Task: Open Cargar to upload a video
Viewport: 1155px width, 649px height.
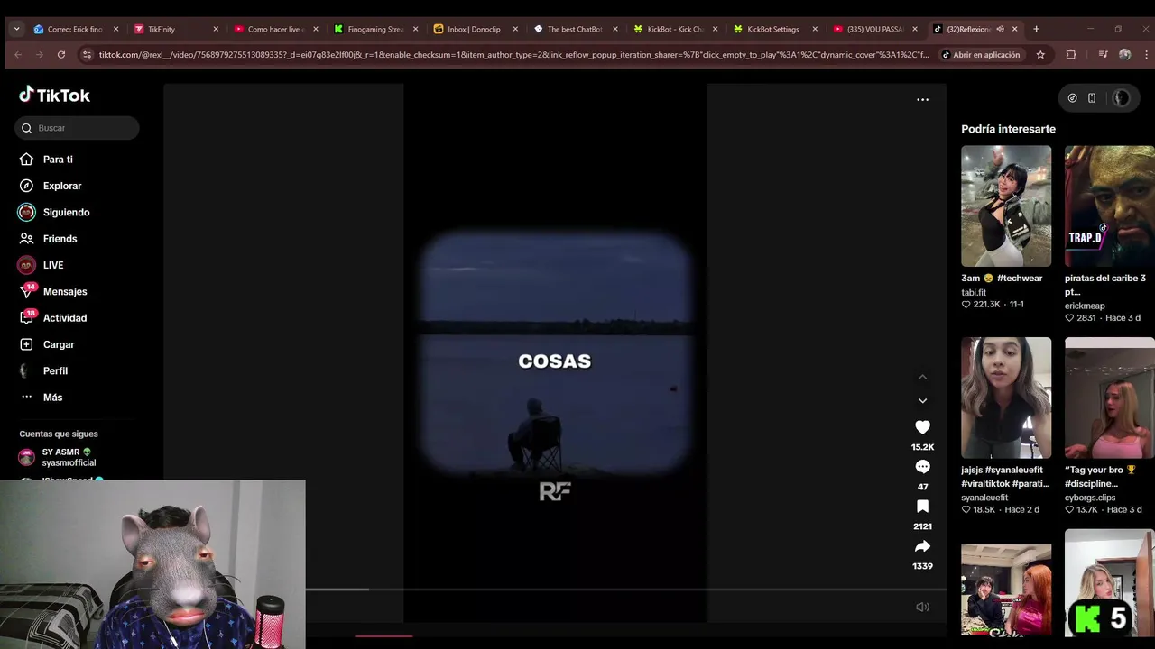Action: [59, 344]
